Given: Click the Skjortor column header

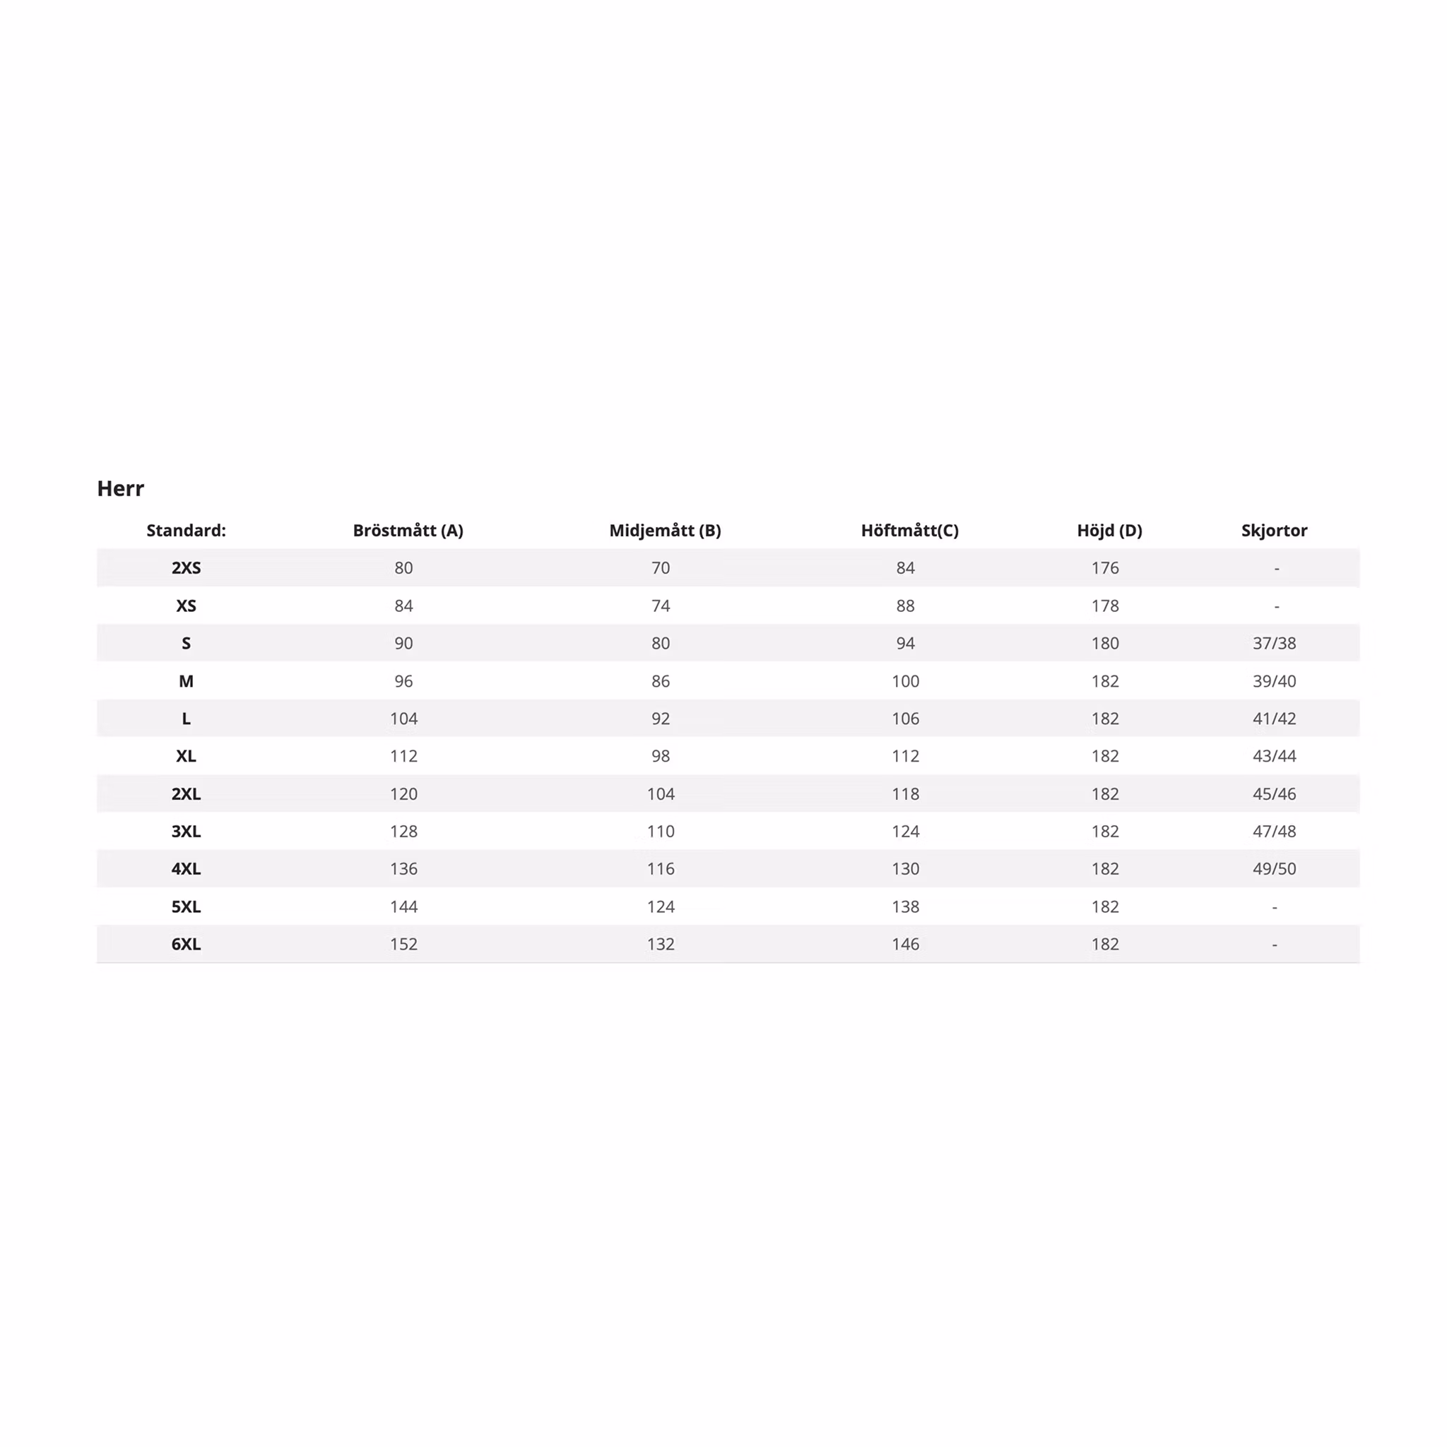Looking at the screenshot, I should tap(1274, 531).
